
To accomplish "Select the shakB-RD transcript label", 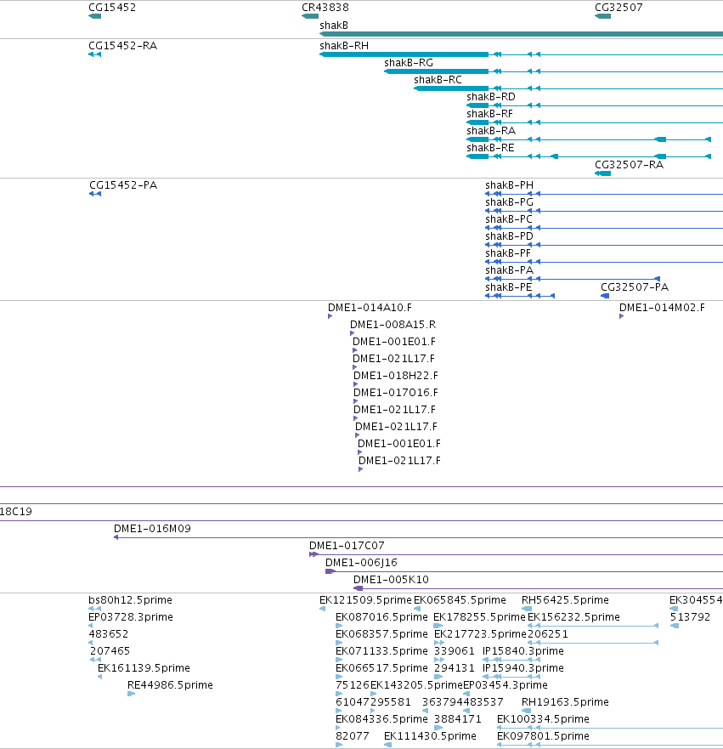I will 491,97.
